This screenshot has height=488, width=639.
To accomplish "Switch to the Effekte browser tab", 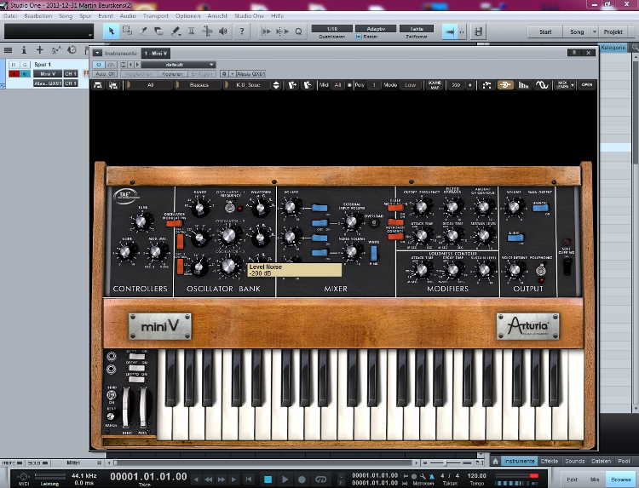I will [550, 461].
